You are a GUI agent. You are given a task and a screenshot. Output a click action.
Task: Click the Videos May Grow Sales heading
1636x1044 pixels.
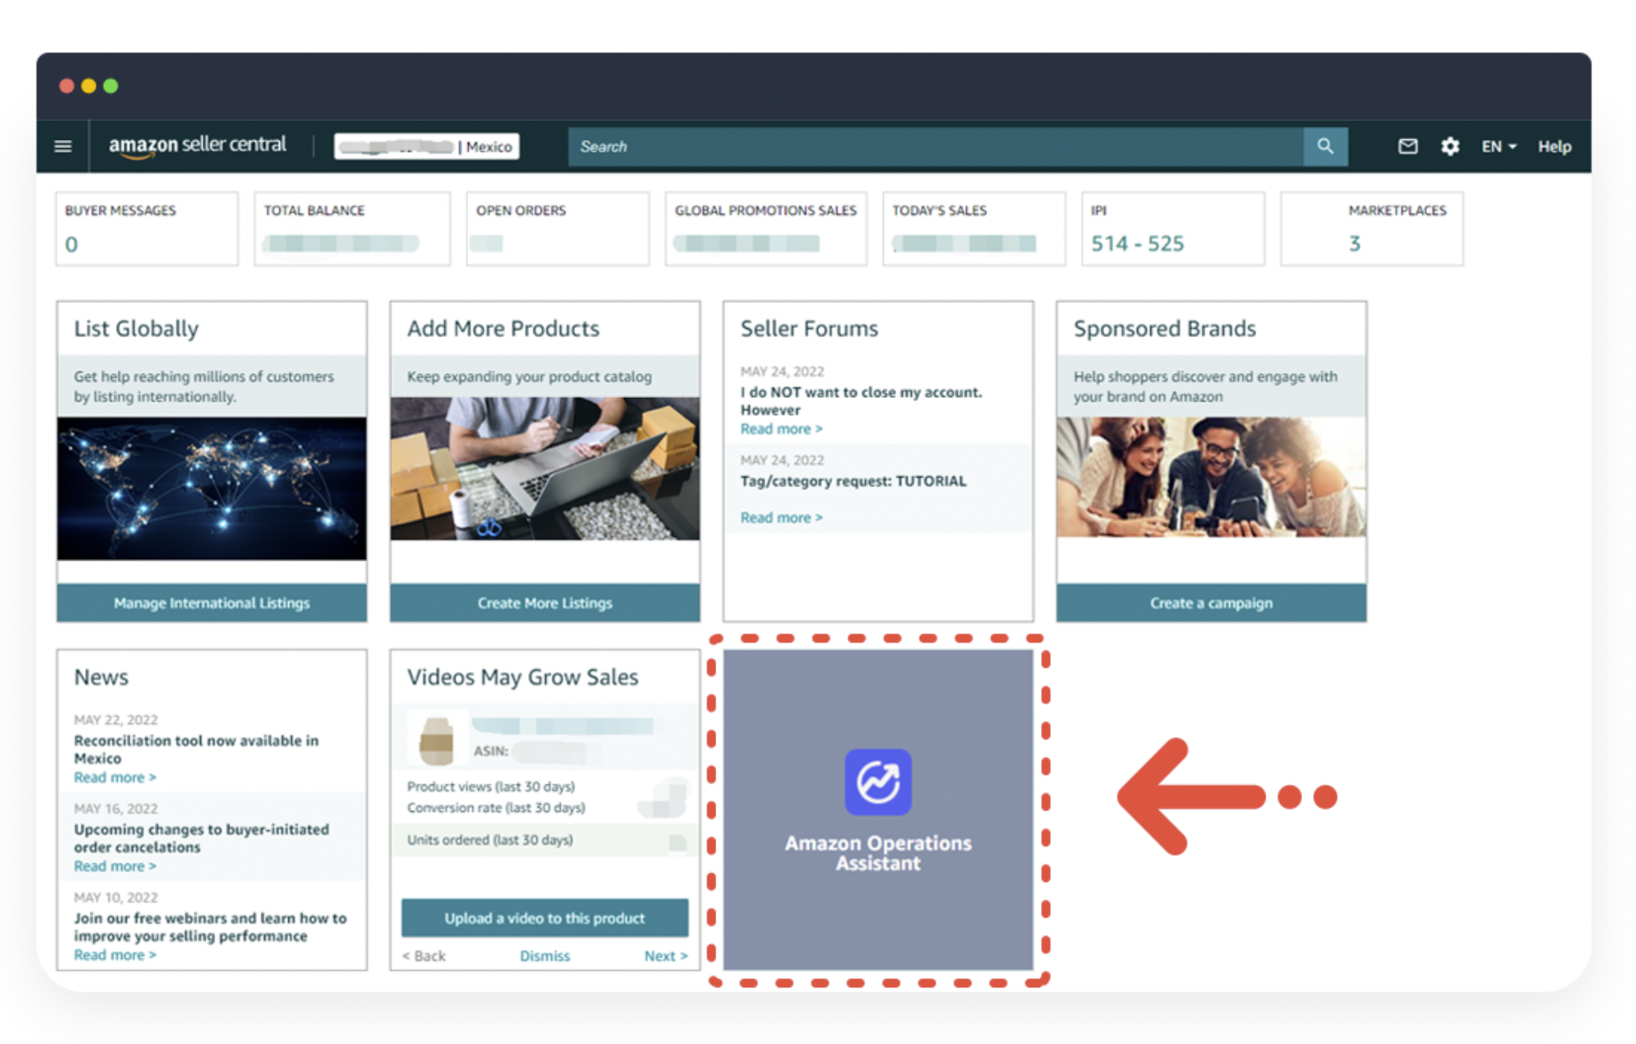(x=523, y=677)
